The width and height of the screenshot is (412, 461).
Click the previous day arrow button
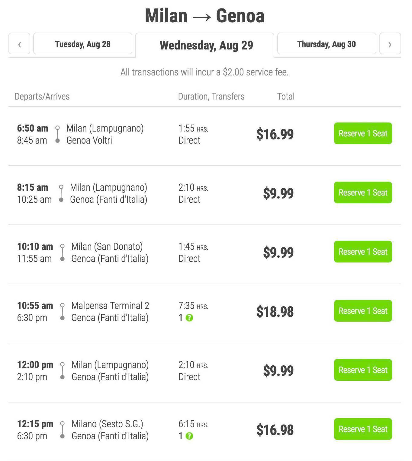point(19,44)
